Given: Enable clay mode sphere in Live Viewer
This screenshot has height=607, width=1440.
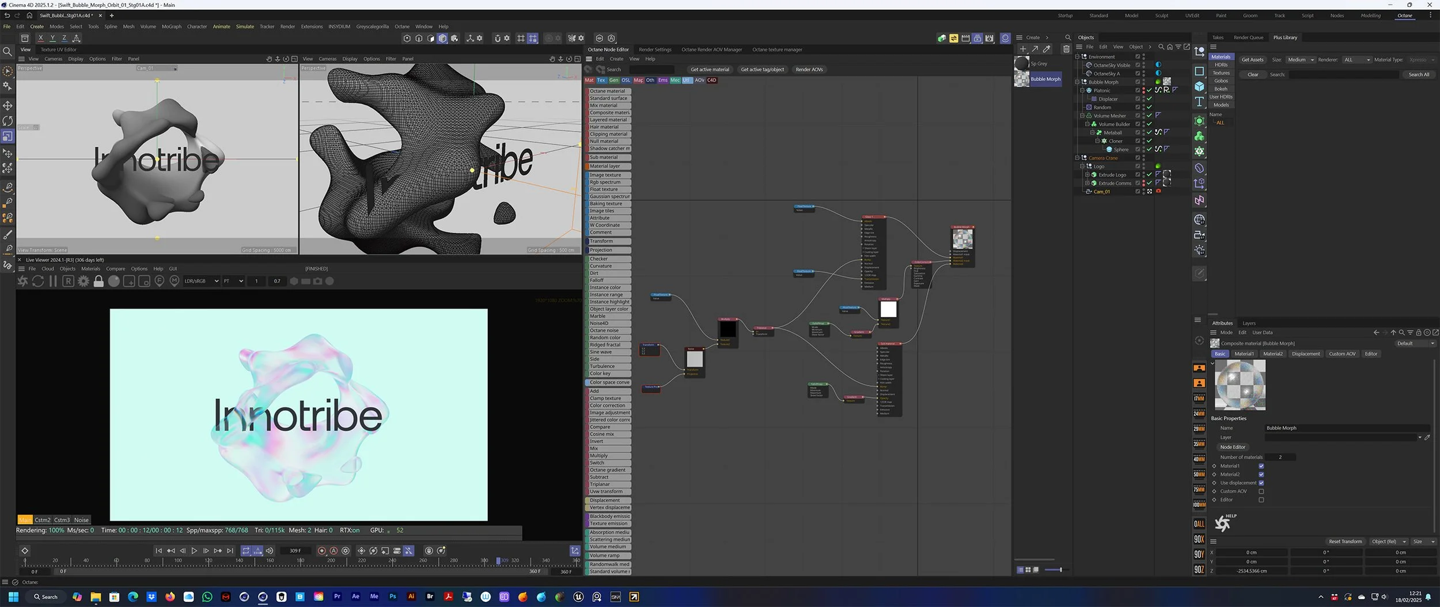Looking at the screenshot, I should point(114,281).
